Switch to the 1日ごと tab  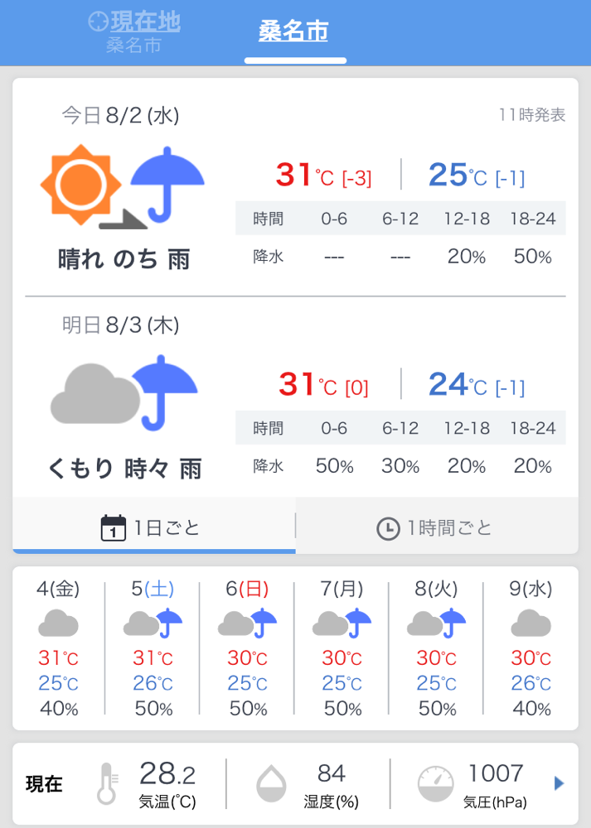click(x=154, y=527)
